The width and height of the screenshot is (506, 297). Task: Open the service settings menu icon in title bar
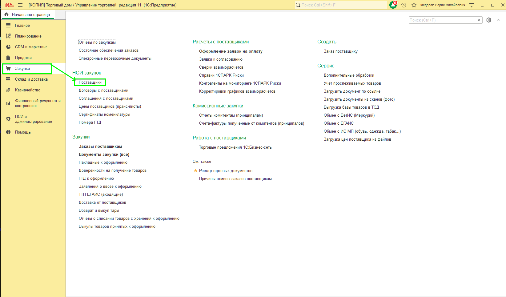click(472, 5)
